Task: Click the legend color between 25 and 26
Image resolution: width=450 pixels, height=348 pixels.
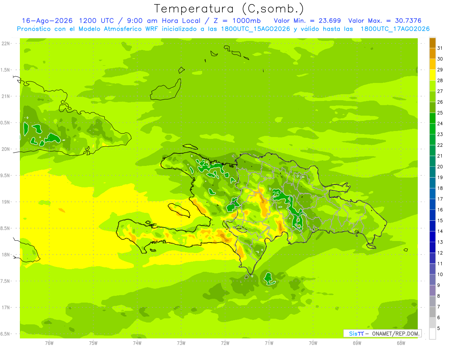Action: [x=432, y=107]
